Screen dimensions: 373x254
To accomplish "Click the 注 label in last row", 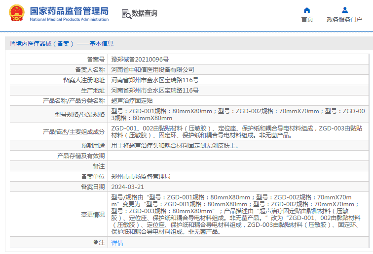I will 102,242.
